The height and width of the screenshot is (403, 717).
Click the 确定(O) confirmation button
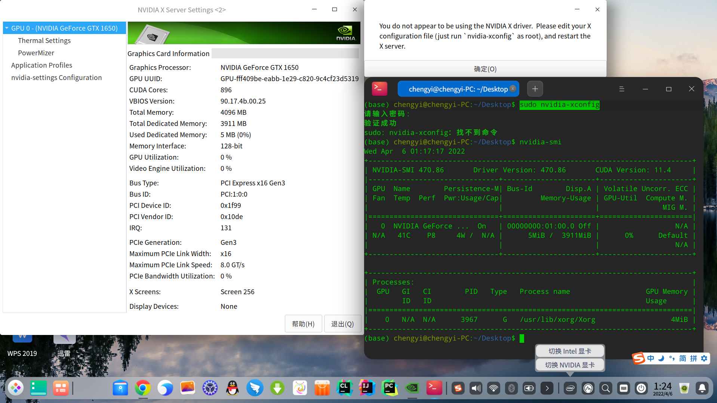point(485,69)
